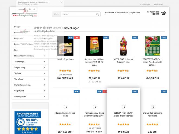Click DELICIA PICK-ME-UP Blocs title

click(x=123, y=114)
